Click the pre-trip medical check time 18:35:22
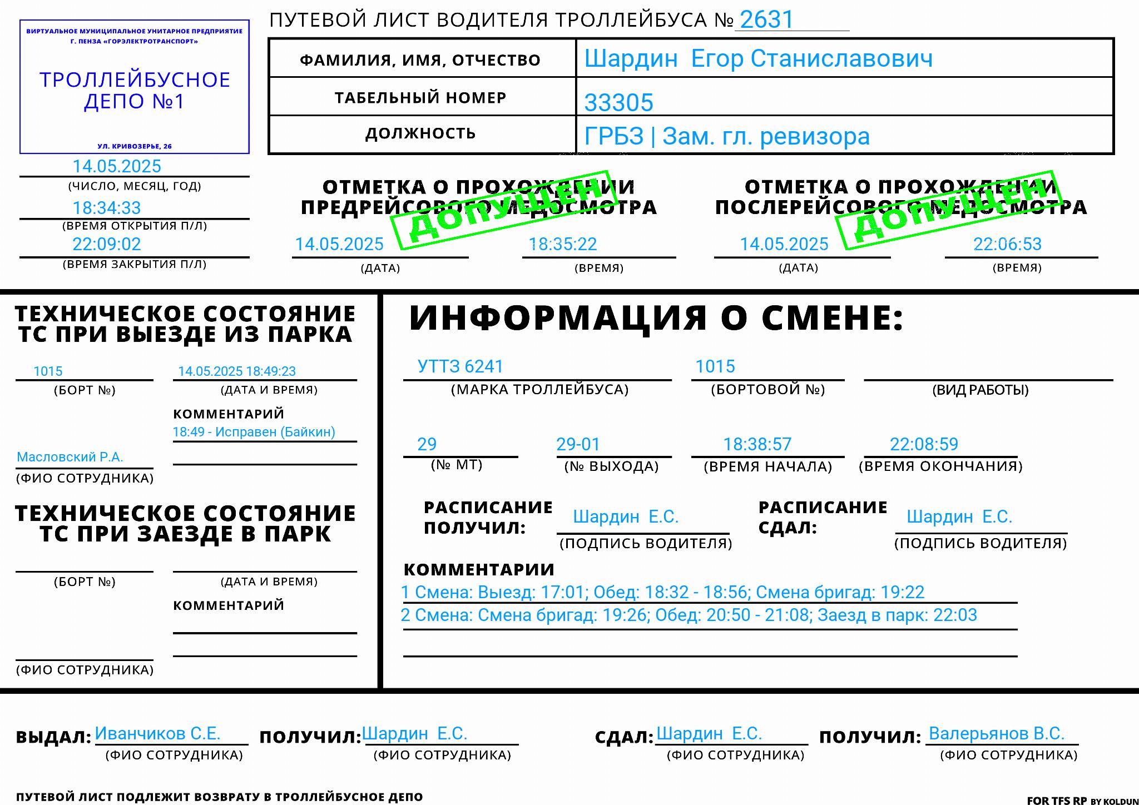Screen dimensions: 1139x805 click(563, 244)
